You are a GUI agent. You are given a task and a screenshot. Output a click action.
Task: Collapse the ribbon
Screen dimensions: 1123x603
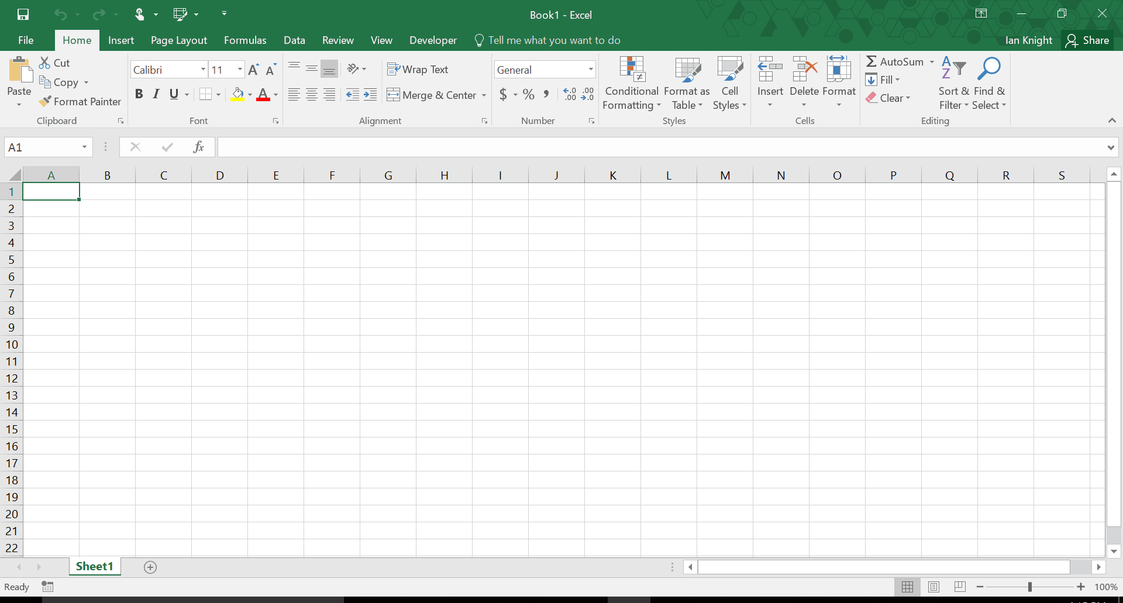pyautogui.click(x=1111, y=120)
